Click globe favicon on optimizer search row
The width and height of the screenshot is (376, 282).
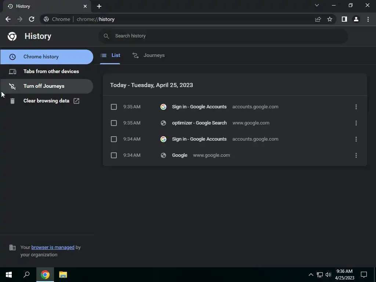pos(163,123)
